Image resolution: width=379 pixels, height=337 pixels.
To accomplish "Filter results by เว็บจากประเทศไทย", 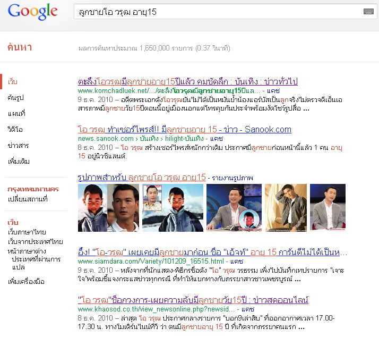I will pyautogui.click(x=35, y=241).
